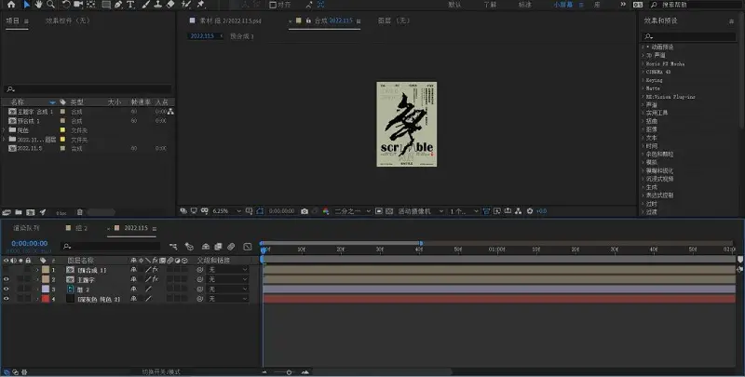Select the Rectangle shape tool
Screen dimensions: 745x377
point(106,5)
